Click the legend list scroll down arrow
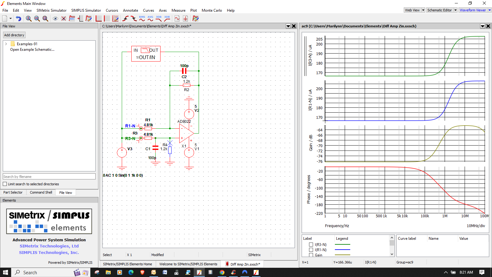 pos(392,254)
